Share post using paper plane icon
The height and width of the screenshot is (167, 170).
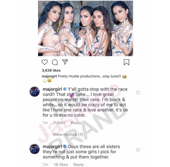coord(65,62)
